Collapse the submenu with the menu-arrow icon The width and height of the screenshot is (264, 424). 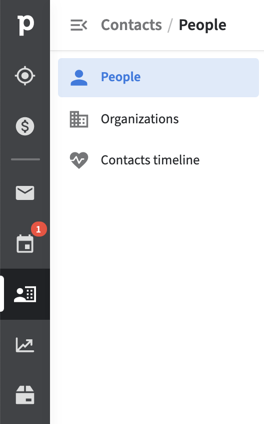coord(78,25)
